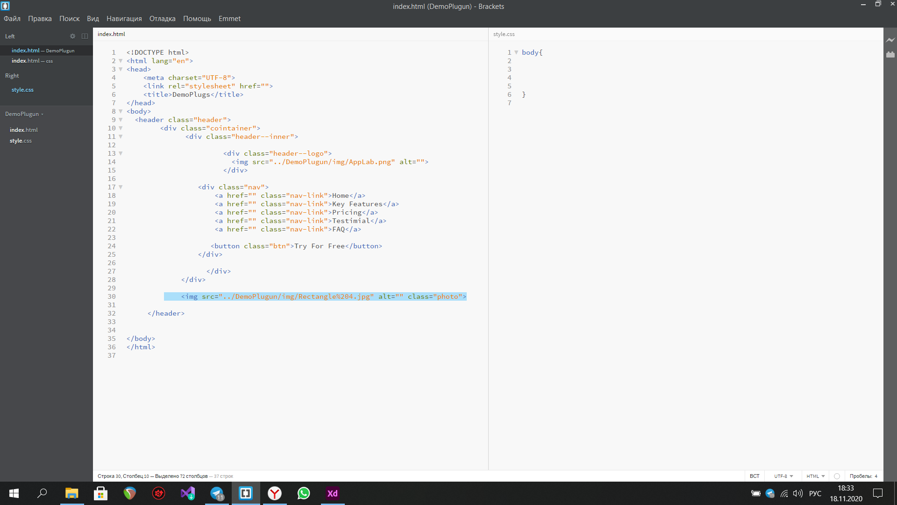
Task: Collapse the head tag fold arrow
Action: tap(121, 69)
